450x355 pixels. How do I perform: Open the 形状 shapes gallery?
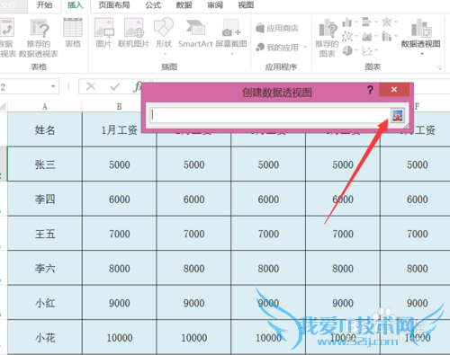click(x=164, y=36)
